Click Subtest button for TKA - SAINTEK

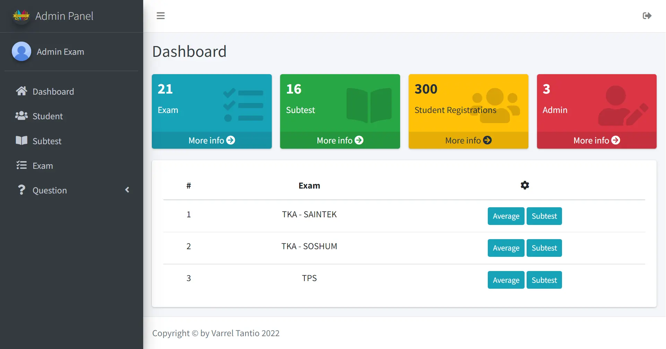[x=544, y=216]
